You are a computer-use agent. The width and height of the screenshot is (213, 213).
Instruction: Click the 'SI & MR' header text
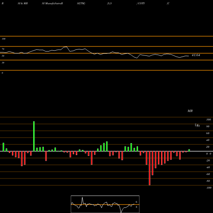coord(23,3)
